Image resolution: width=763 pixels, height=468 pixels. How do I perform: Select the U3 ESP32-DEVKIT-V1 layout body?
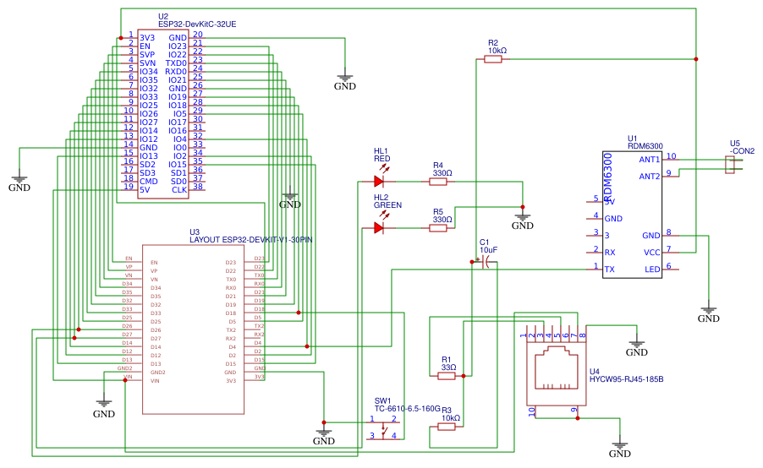[193, 329]
